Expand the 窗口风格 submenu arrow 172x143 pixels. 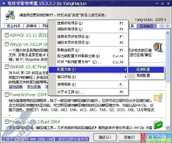click(x=125, y=77)
